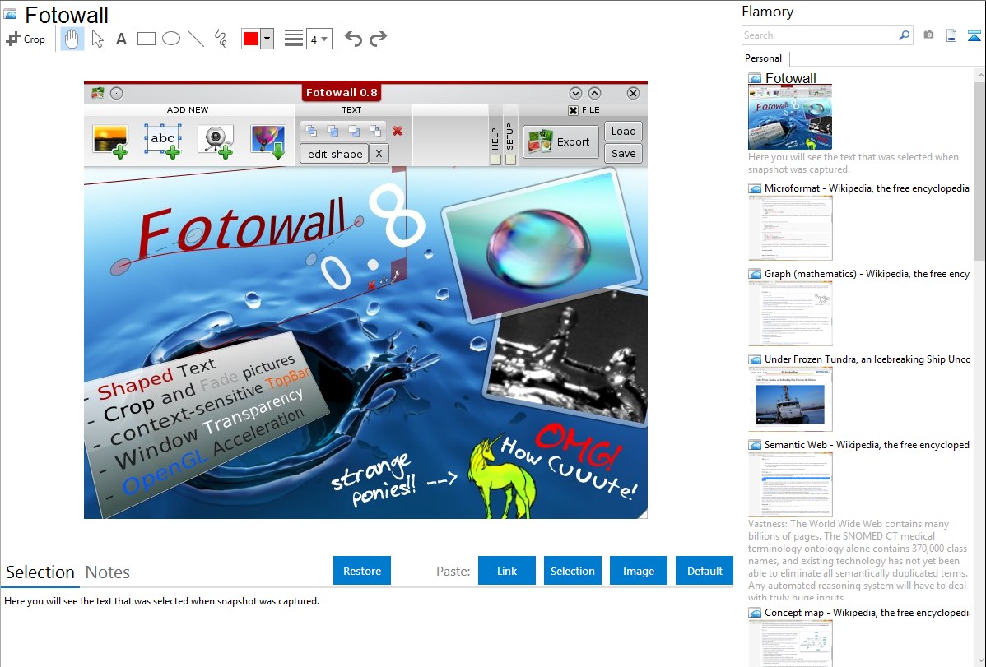
Task: Redo the last annotation
Action: coord(378,39)
